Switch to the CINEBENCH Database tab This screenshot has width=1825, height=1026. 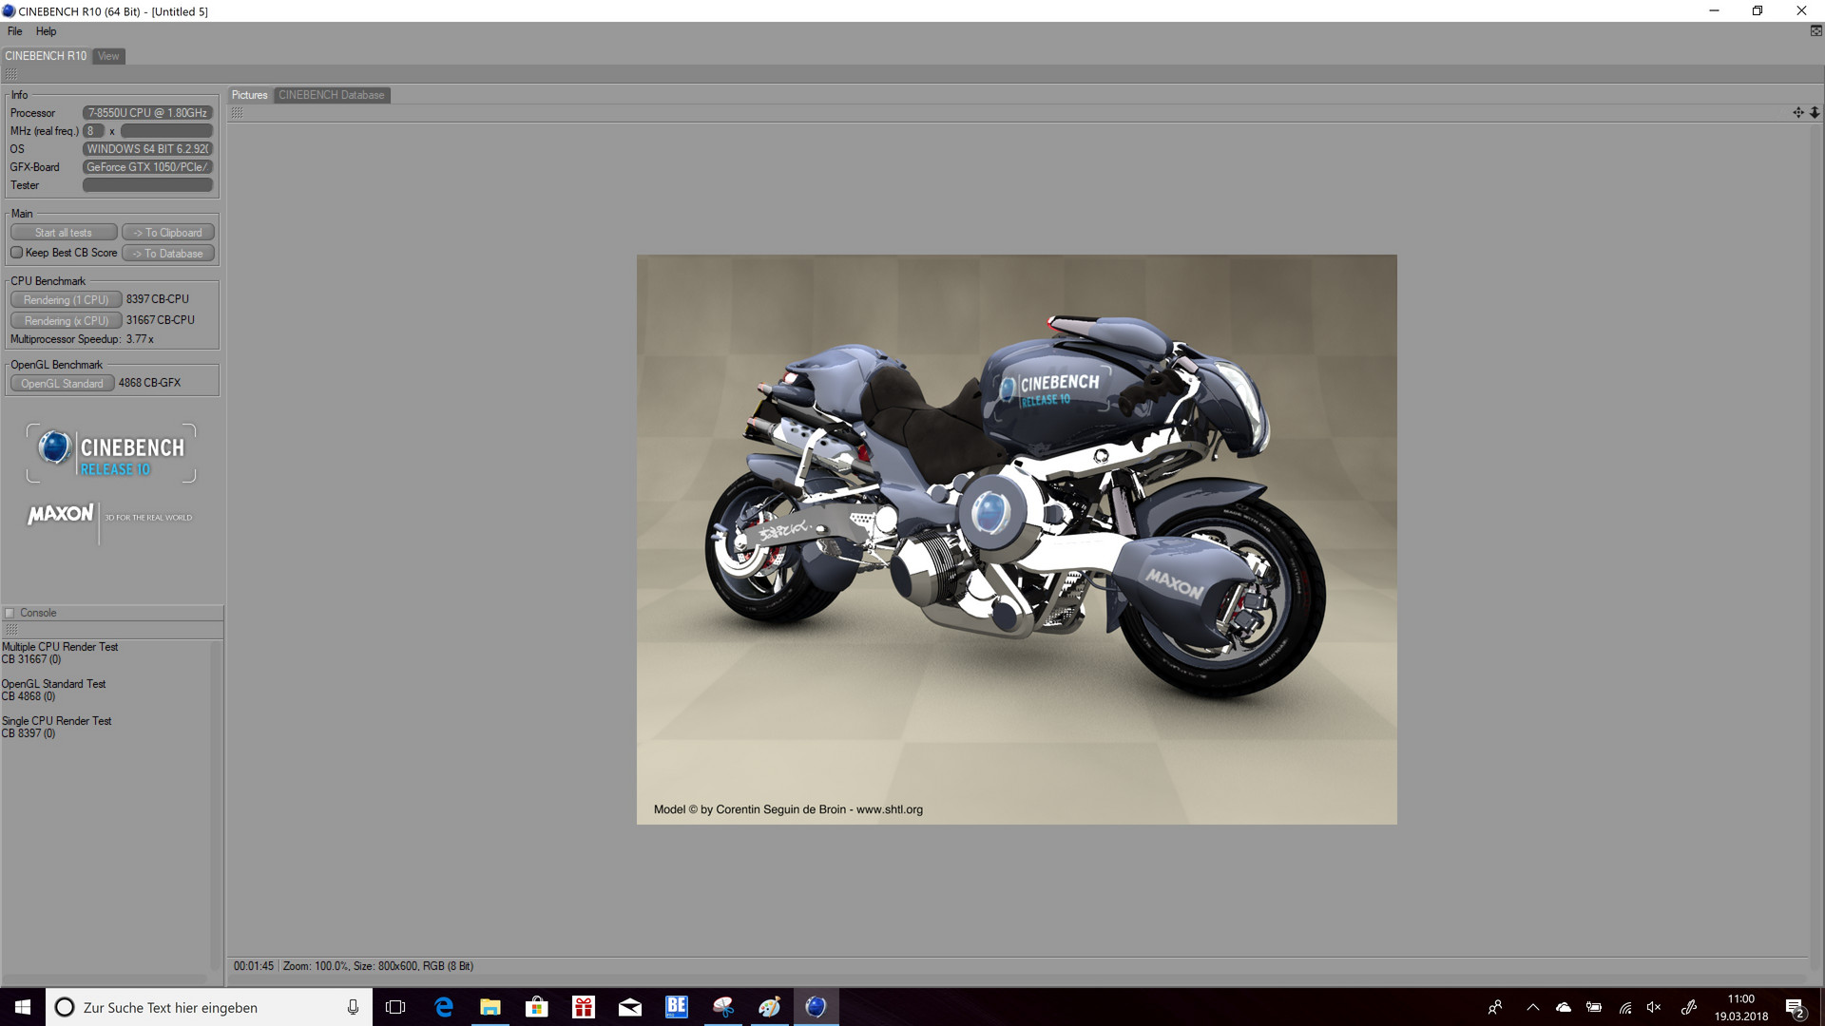[x=331, y=95]
